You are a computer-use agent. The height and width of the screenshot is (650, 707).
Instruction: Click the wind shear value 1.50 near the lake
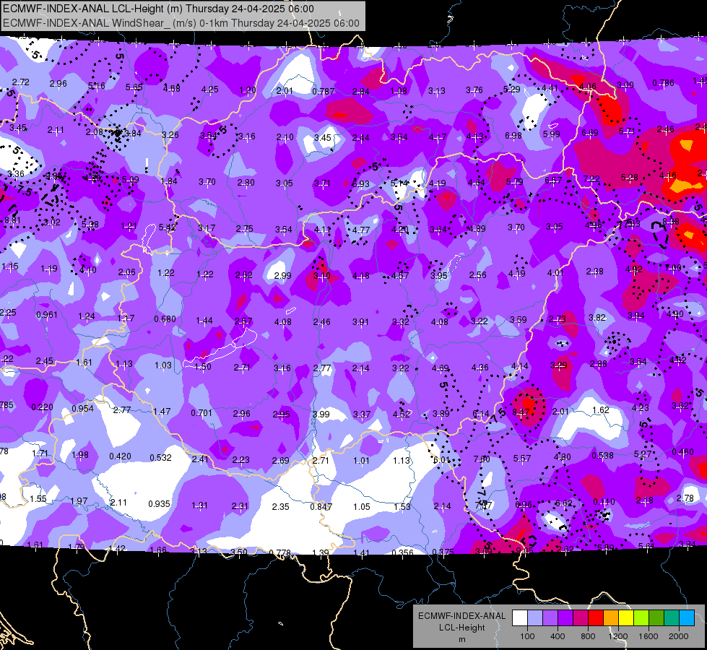point(203,367)
